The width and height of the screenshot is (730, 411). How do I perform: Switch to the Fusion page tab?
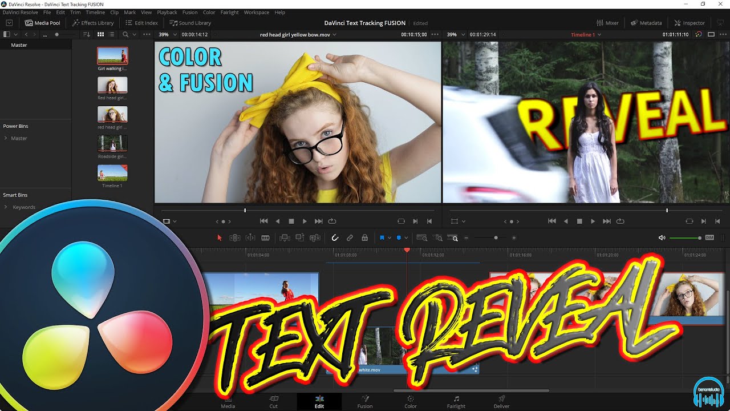(x=365, y=402)
